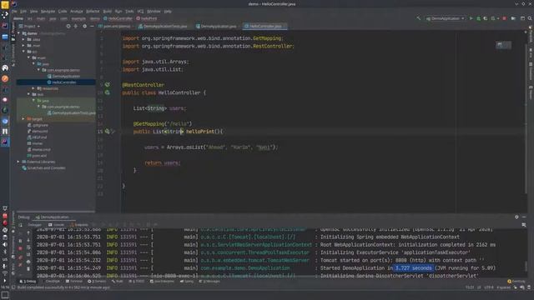Viewport: 534px width, 300px height.
Task: Select pom.xml in project tree
Action: [37, 156]
